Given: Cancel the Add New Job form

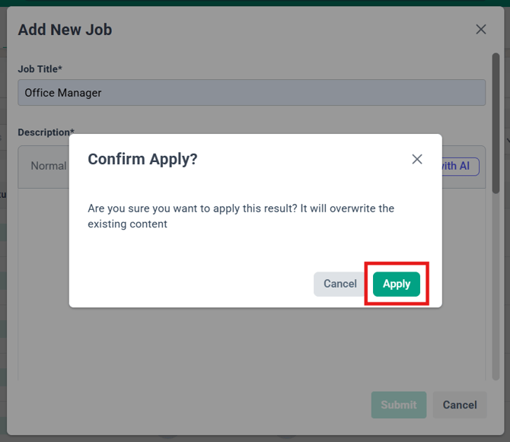Looking at the screenshot, I should tap(460, 405).
